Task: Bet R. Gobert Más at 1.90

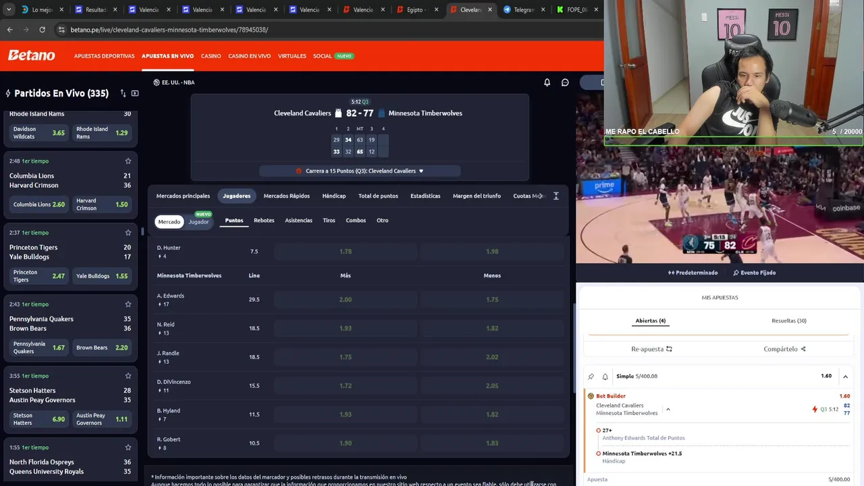Action: [x=346, y=443]
